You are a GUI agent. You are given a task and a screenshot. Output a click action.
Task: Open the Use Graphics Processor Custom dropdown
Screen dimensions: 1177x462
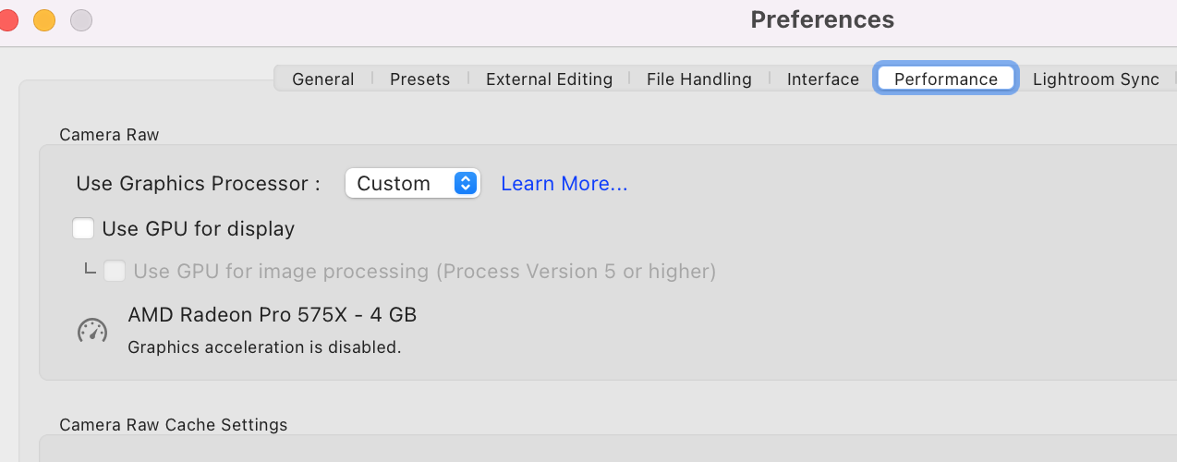[x=412, y=183]
